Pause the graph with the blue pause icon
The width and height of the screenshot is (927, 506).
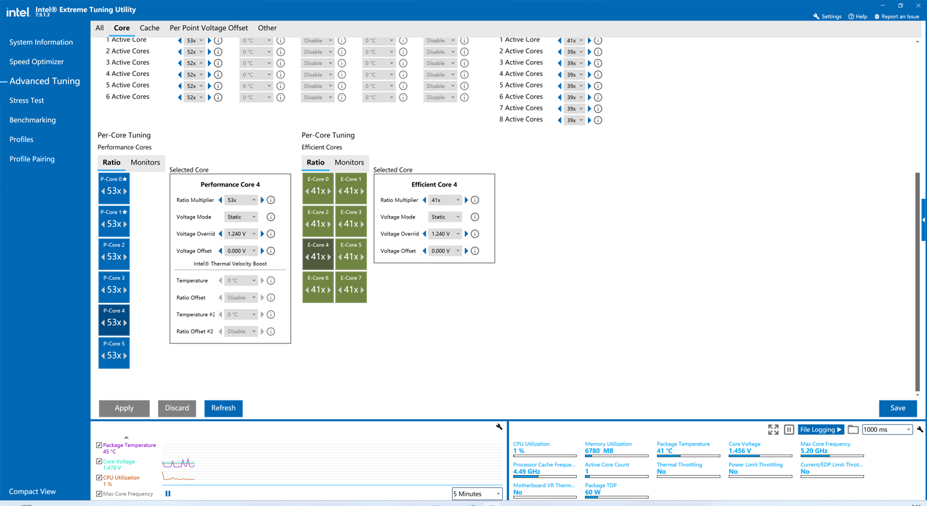pos(168,494)
